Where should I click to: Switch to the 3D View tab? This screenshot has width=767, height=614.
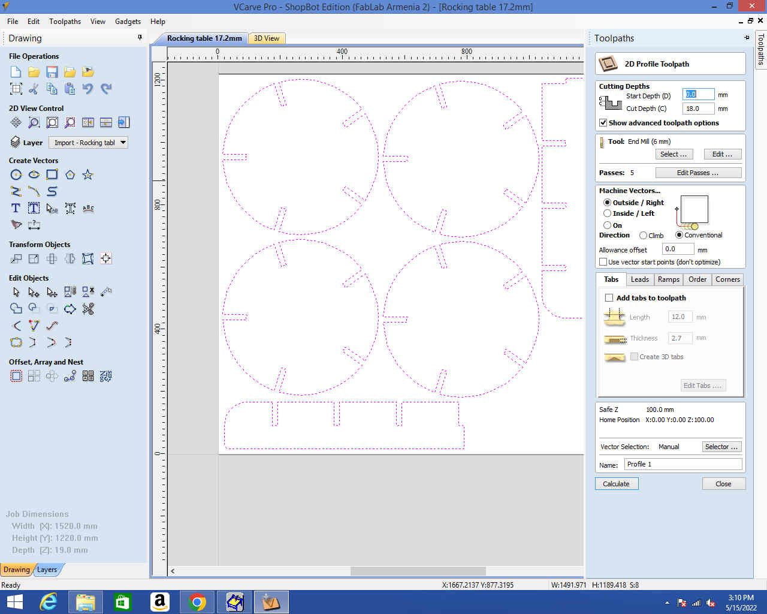[x=267, y=38]
